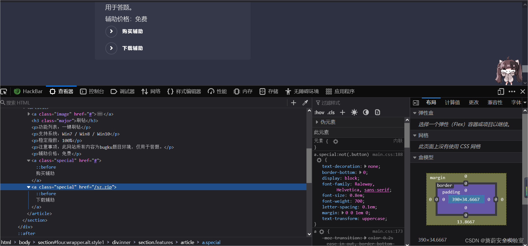Open the 内存 memory tab
Image resolution: width=528 pixels, height=246 pixels.
point(243,91)
